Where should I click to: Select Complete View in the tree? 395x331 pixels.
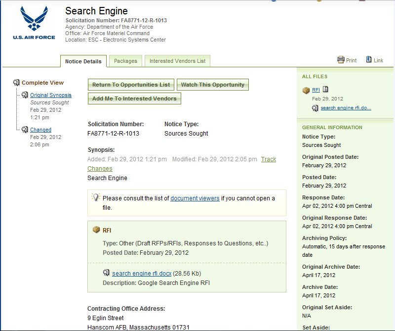pos(42,83)
